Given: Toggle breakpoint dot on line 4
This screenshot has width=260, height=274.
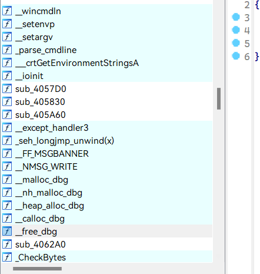Looking at the screenshot, I should (x=236, y=30).
